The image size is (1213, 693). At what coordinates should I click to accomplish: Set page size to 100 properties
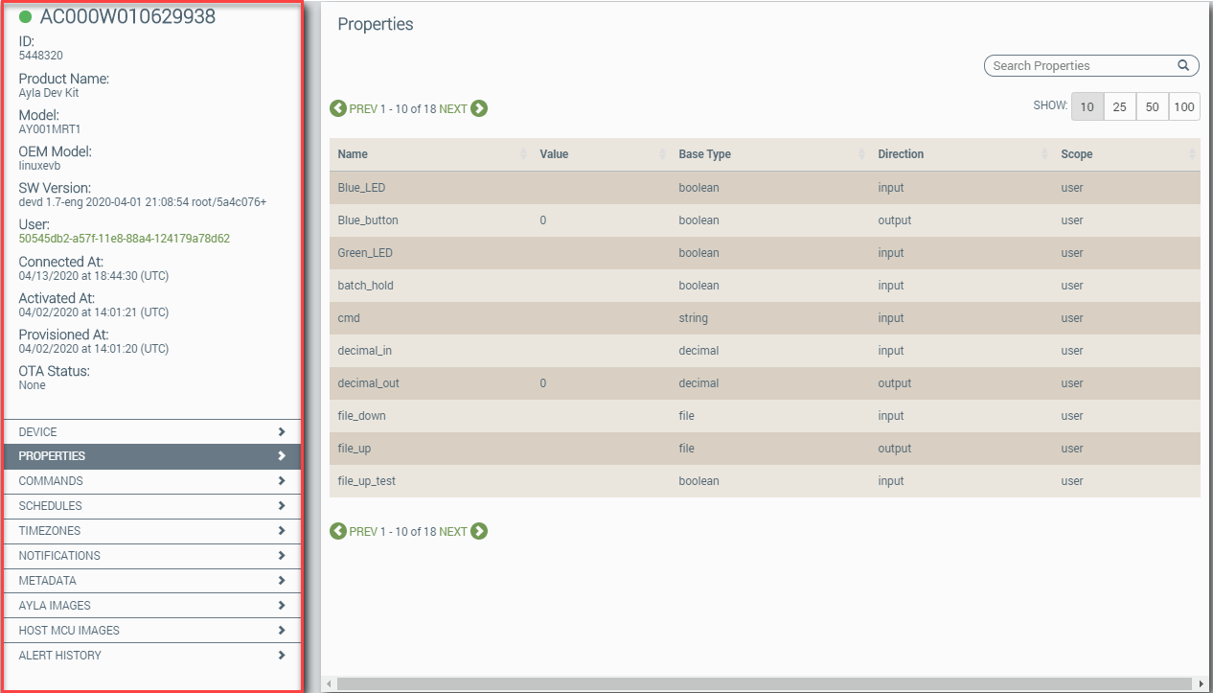[x=1184, y=106]
